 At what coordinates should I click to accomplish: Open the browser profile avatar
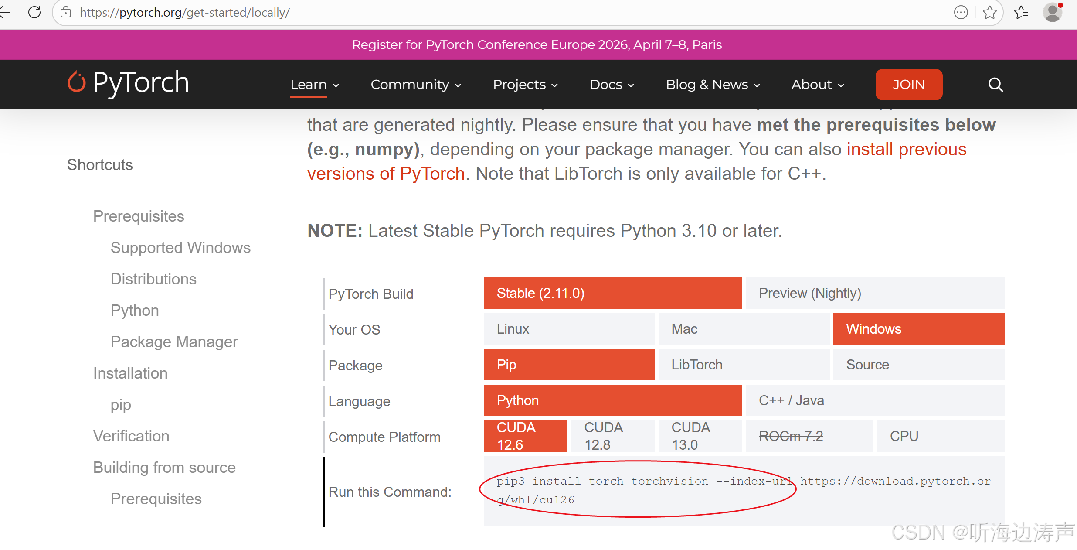(x=1053, y=12)
